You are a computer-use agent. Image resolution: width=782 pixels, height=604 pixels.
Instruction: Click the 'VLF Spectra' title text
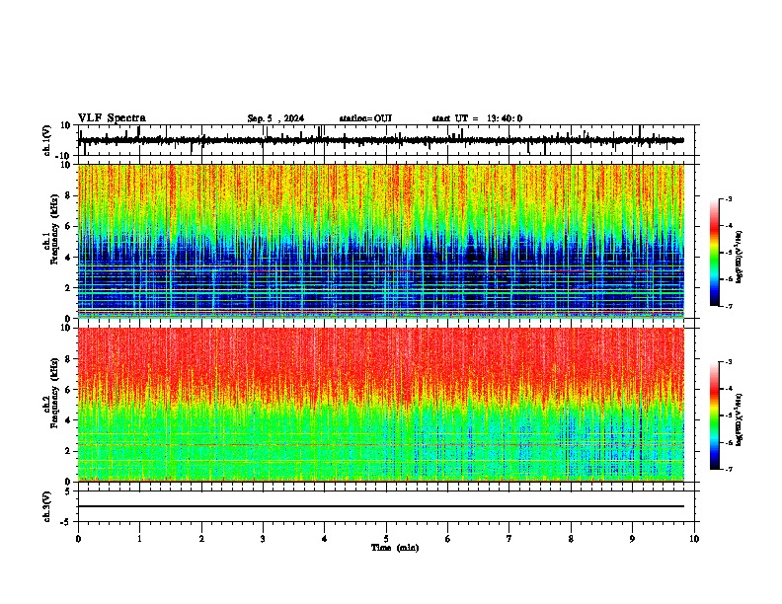tap(112, 118)
